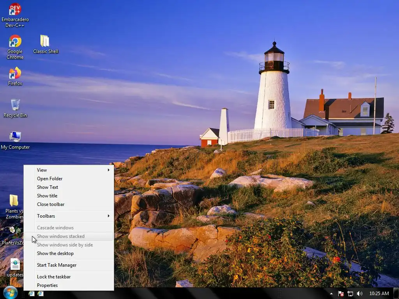The width and height of the screenshot is (399, 299).
Task: Choose Open Folder from the context menu
Action: [x=69, y=179]
